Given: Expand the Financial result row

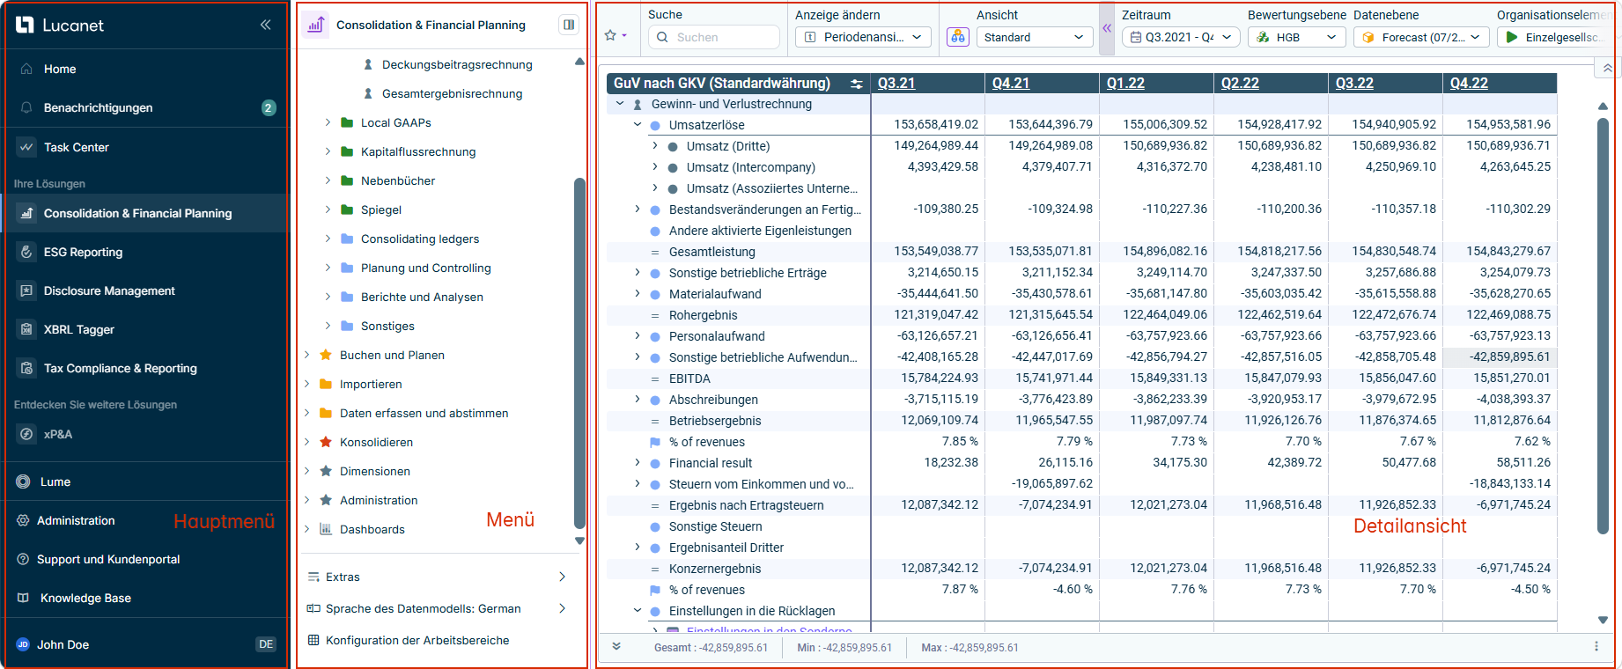Looking at the screenshot, I should [638, 463].
